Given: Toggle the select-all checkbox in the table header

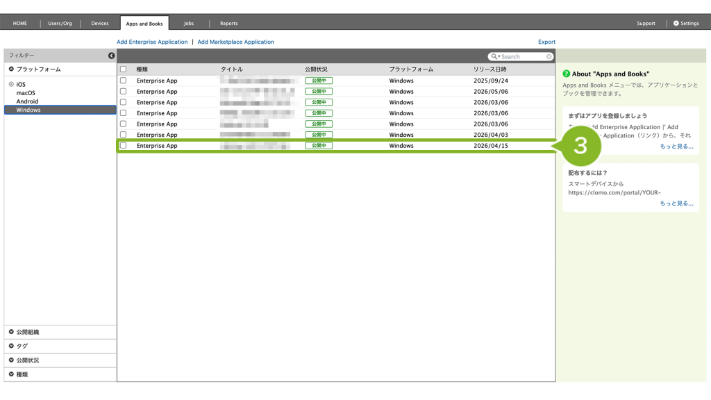Looking at the screenshot, I should pos(124,69).
